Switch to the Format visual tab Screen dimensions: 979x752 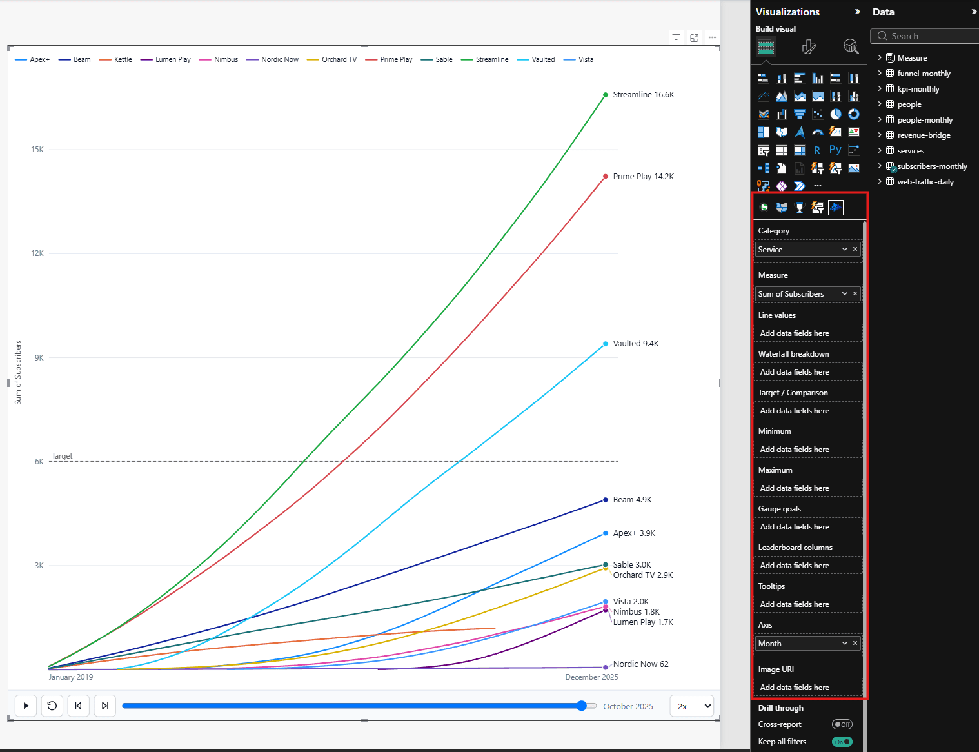(x=809, y=46)
